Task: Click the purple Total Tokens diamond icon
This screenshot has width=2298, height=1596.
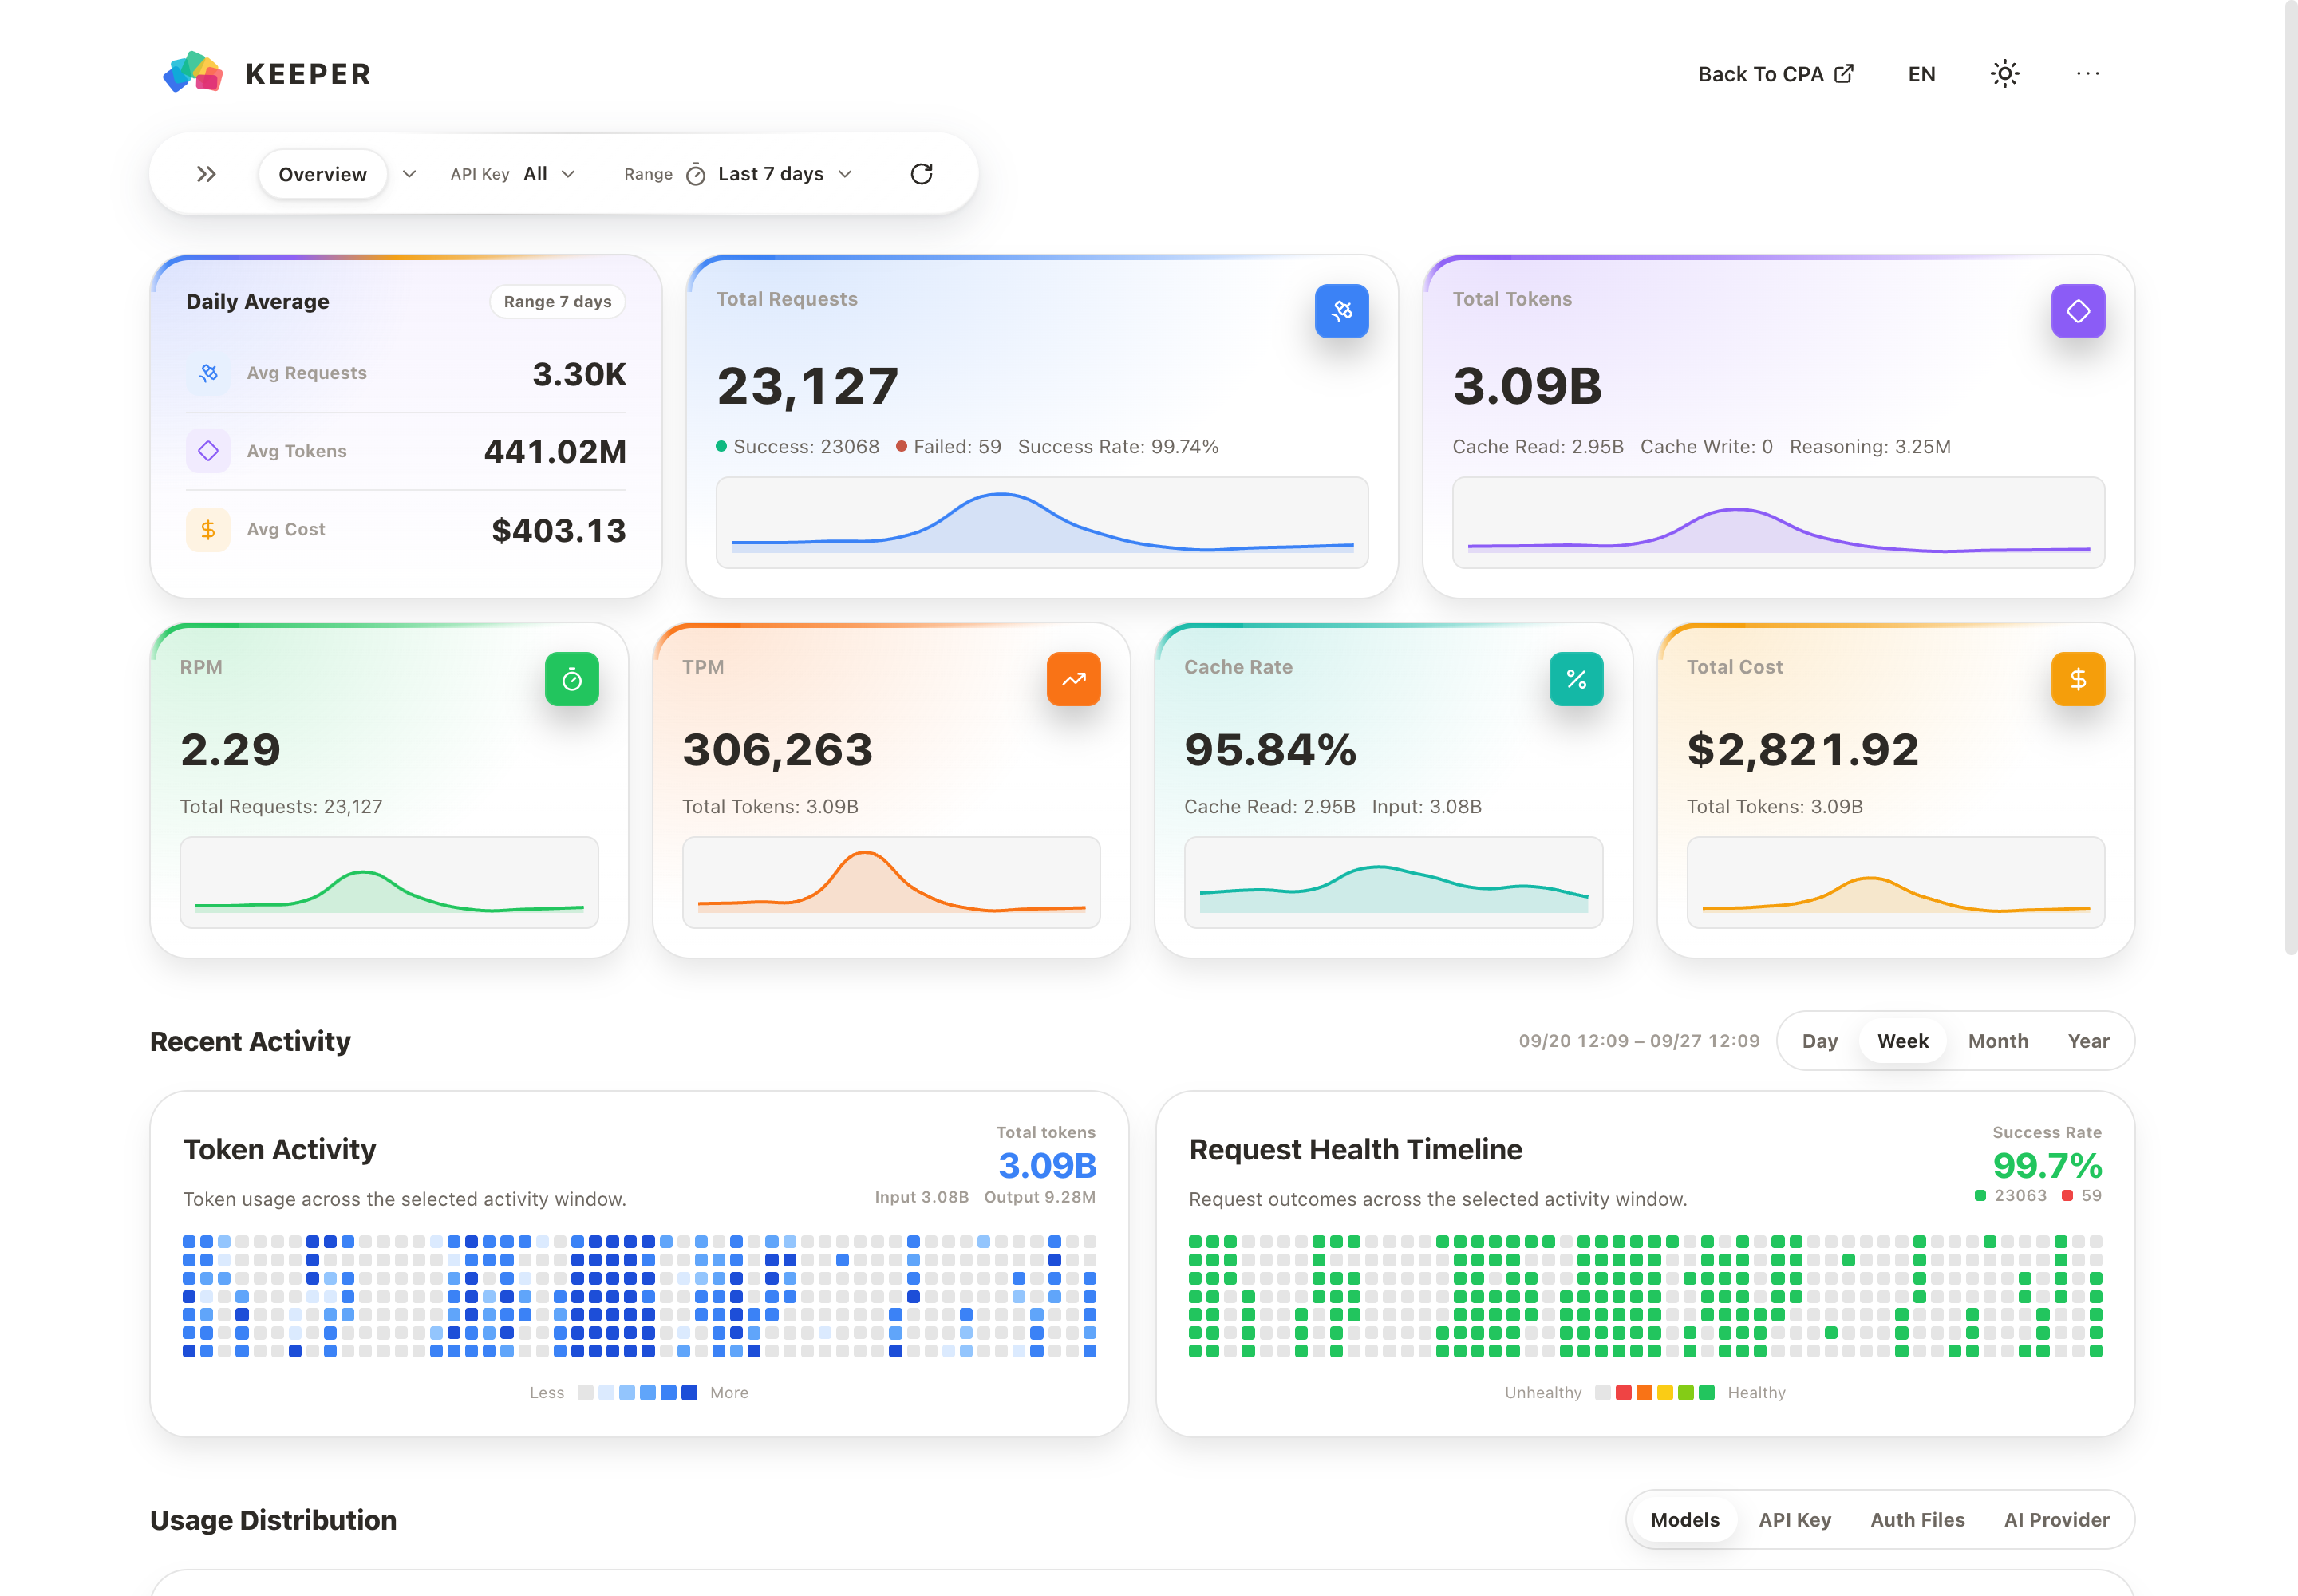Action: [x=2077, y=311]
